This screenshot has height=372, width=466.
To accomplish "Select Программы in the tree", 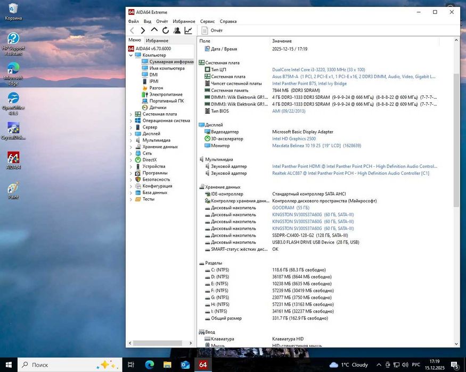I will click(x=155, y=173).
